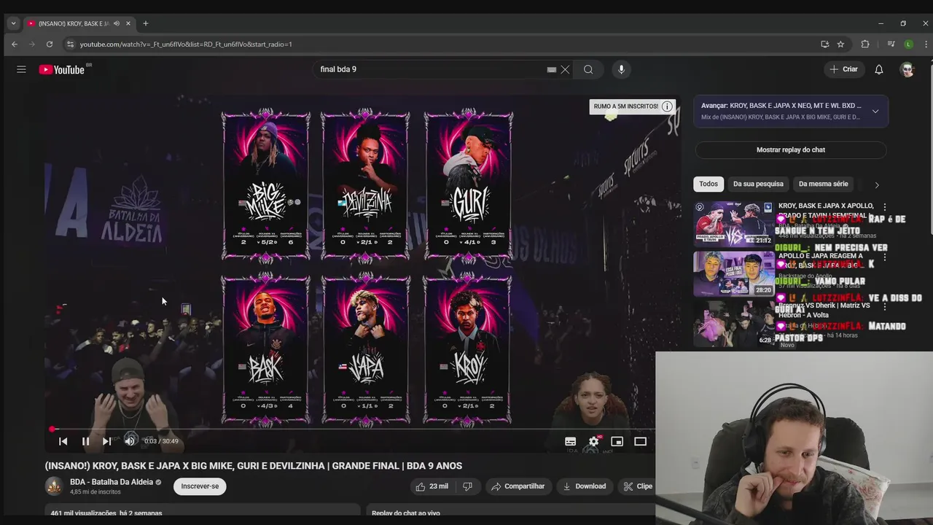Show the chat replay
933x525 pixels.
(x=791, y=149)
